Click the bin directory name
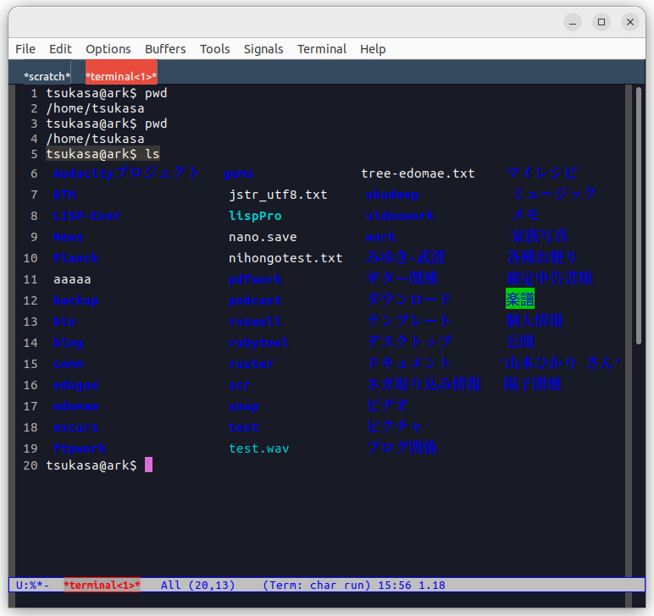654x616 pixels. [64, 322]
